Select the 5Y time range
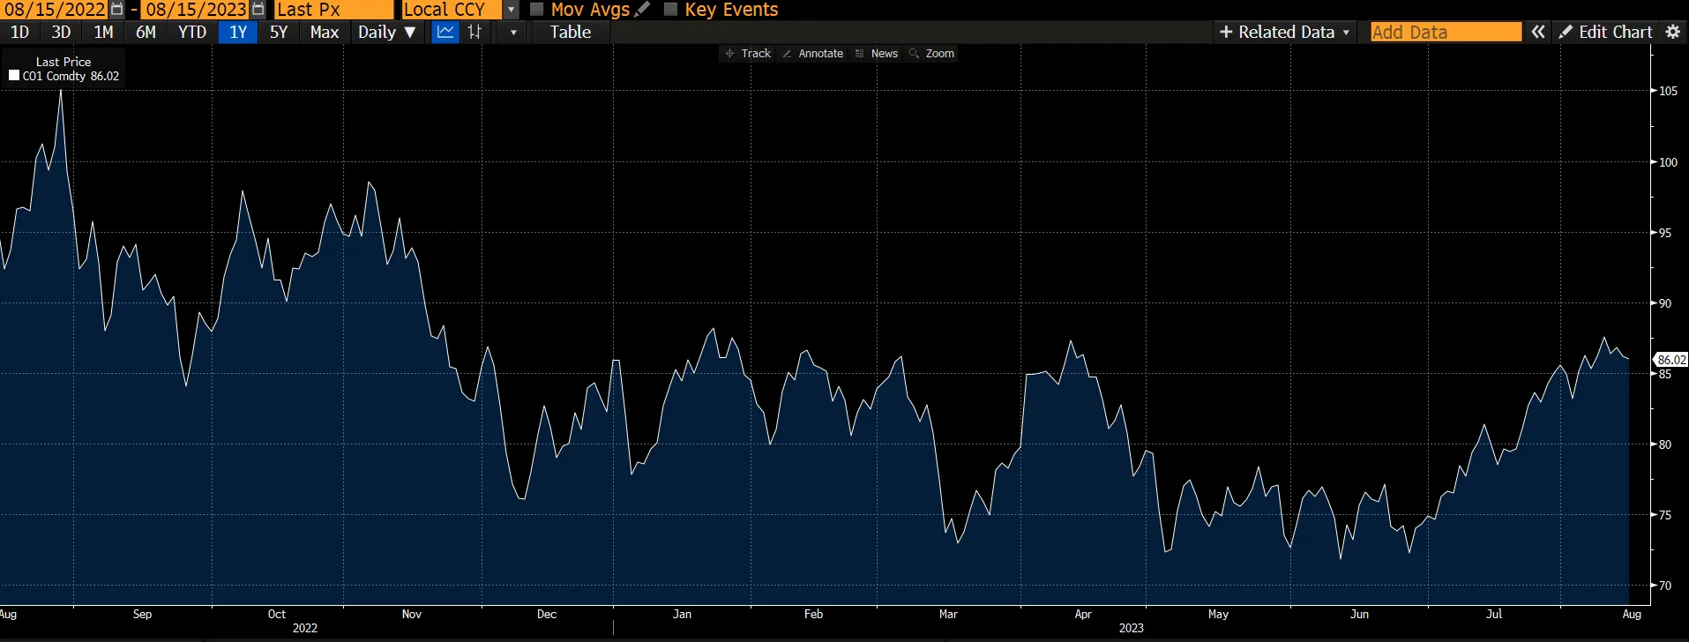Image resolution: width=1689 pixels, height=642 pixels. (x=279, y=32)
